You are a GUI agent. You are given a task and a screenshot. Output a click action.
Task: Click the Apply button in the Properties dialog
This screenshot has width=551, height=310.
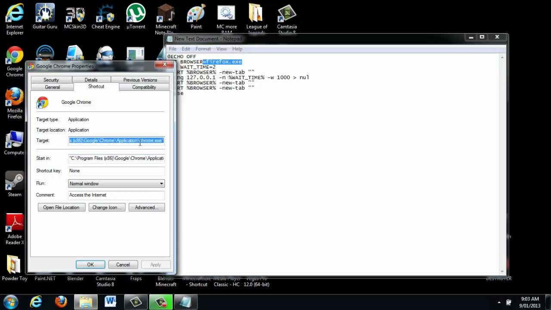click(155, 265)
